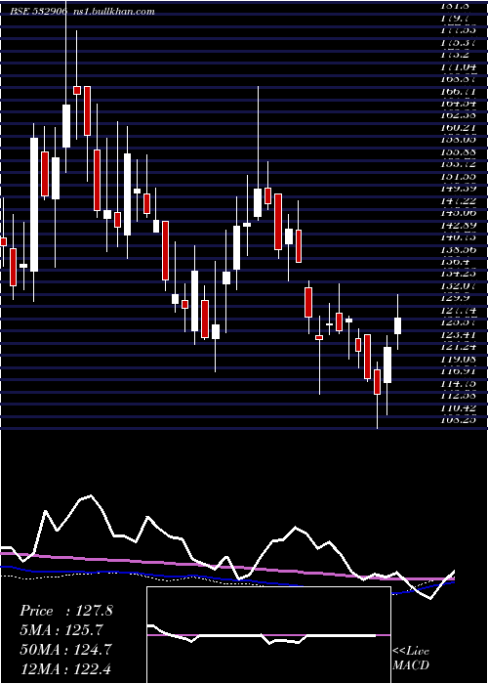488x684 pixels.
Task: Click the 171.04 price axis label
Action: (459, 66)
